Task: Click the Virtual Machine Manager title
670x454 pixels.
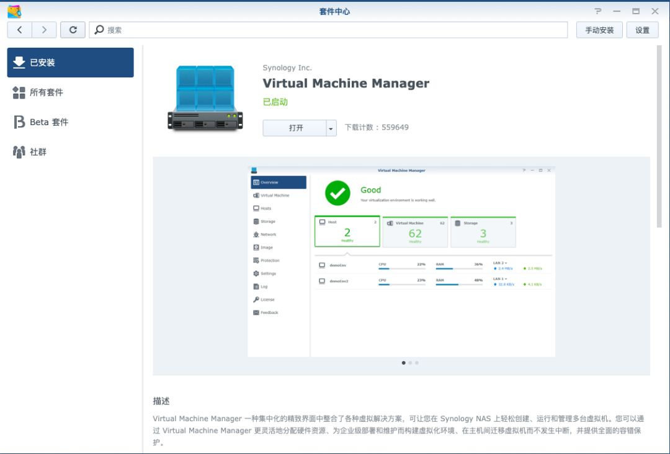Action: (x=346, y=83)
